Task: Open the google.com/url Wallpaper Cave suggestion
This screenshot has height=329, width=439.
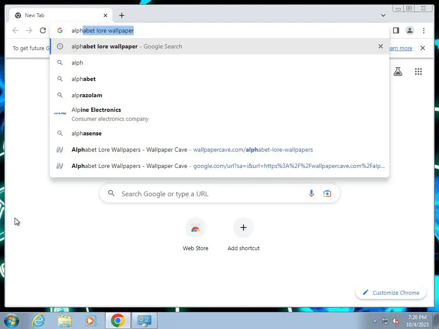Action: (x=219, y=166)
